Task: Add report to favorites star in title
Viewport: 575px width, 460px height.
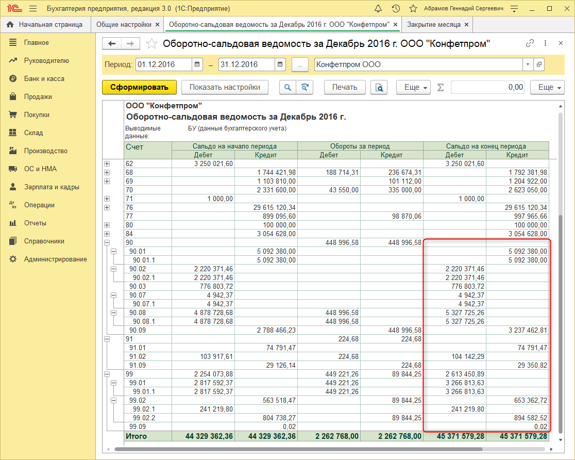Action: click(151, 44)
